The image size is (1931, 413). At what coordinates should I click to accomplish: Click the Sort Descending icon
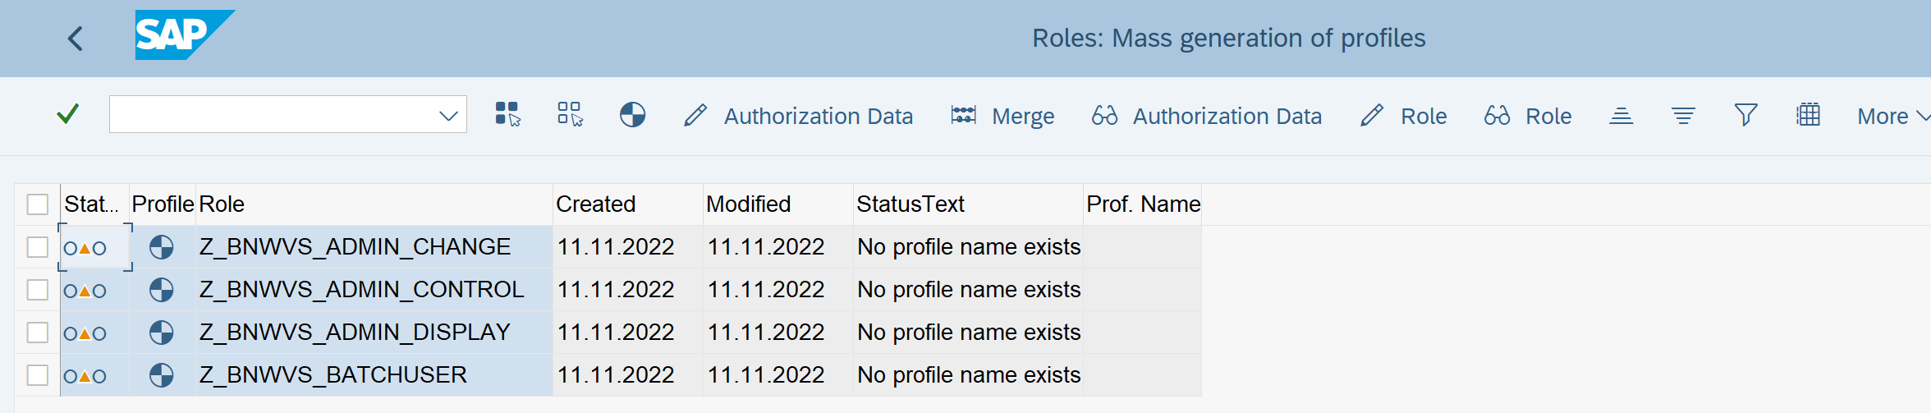[x=1683, y=116]
